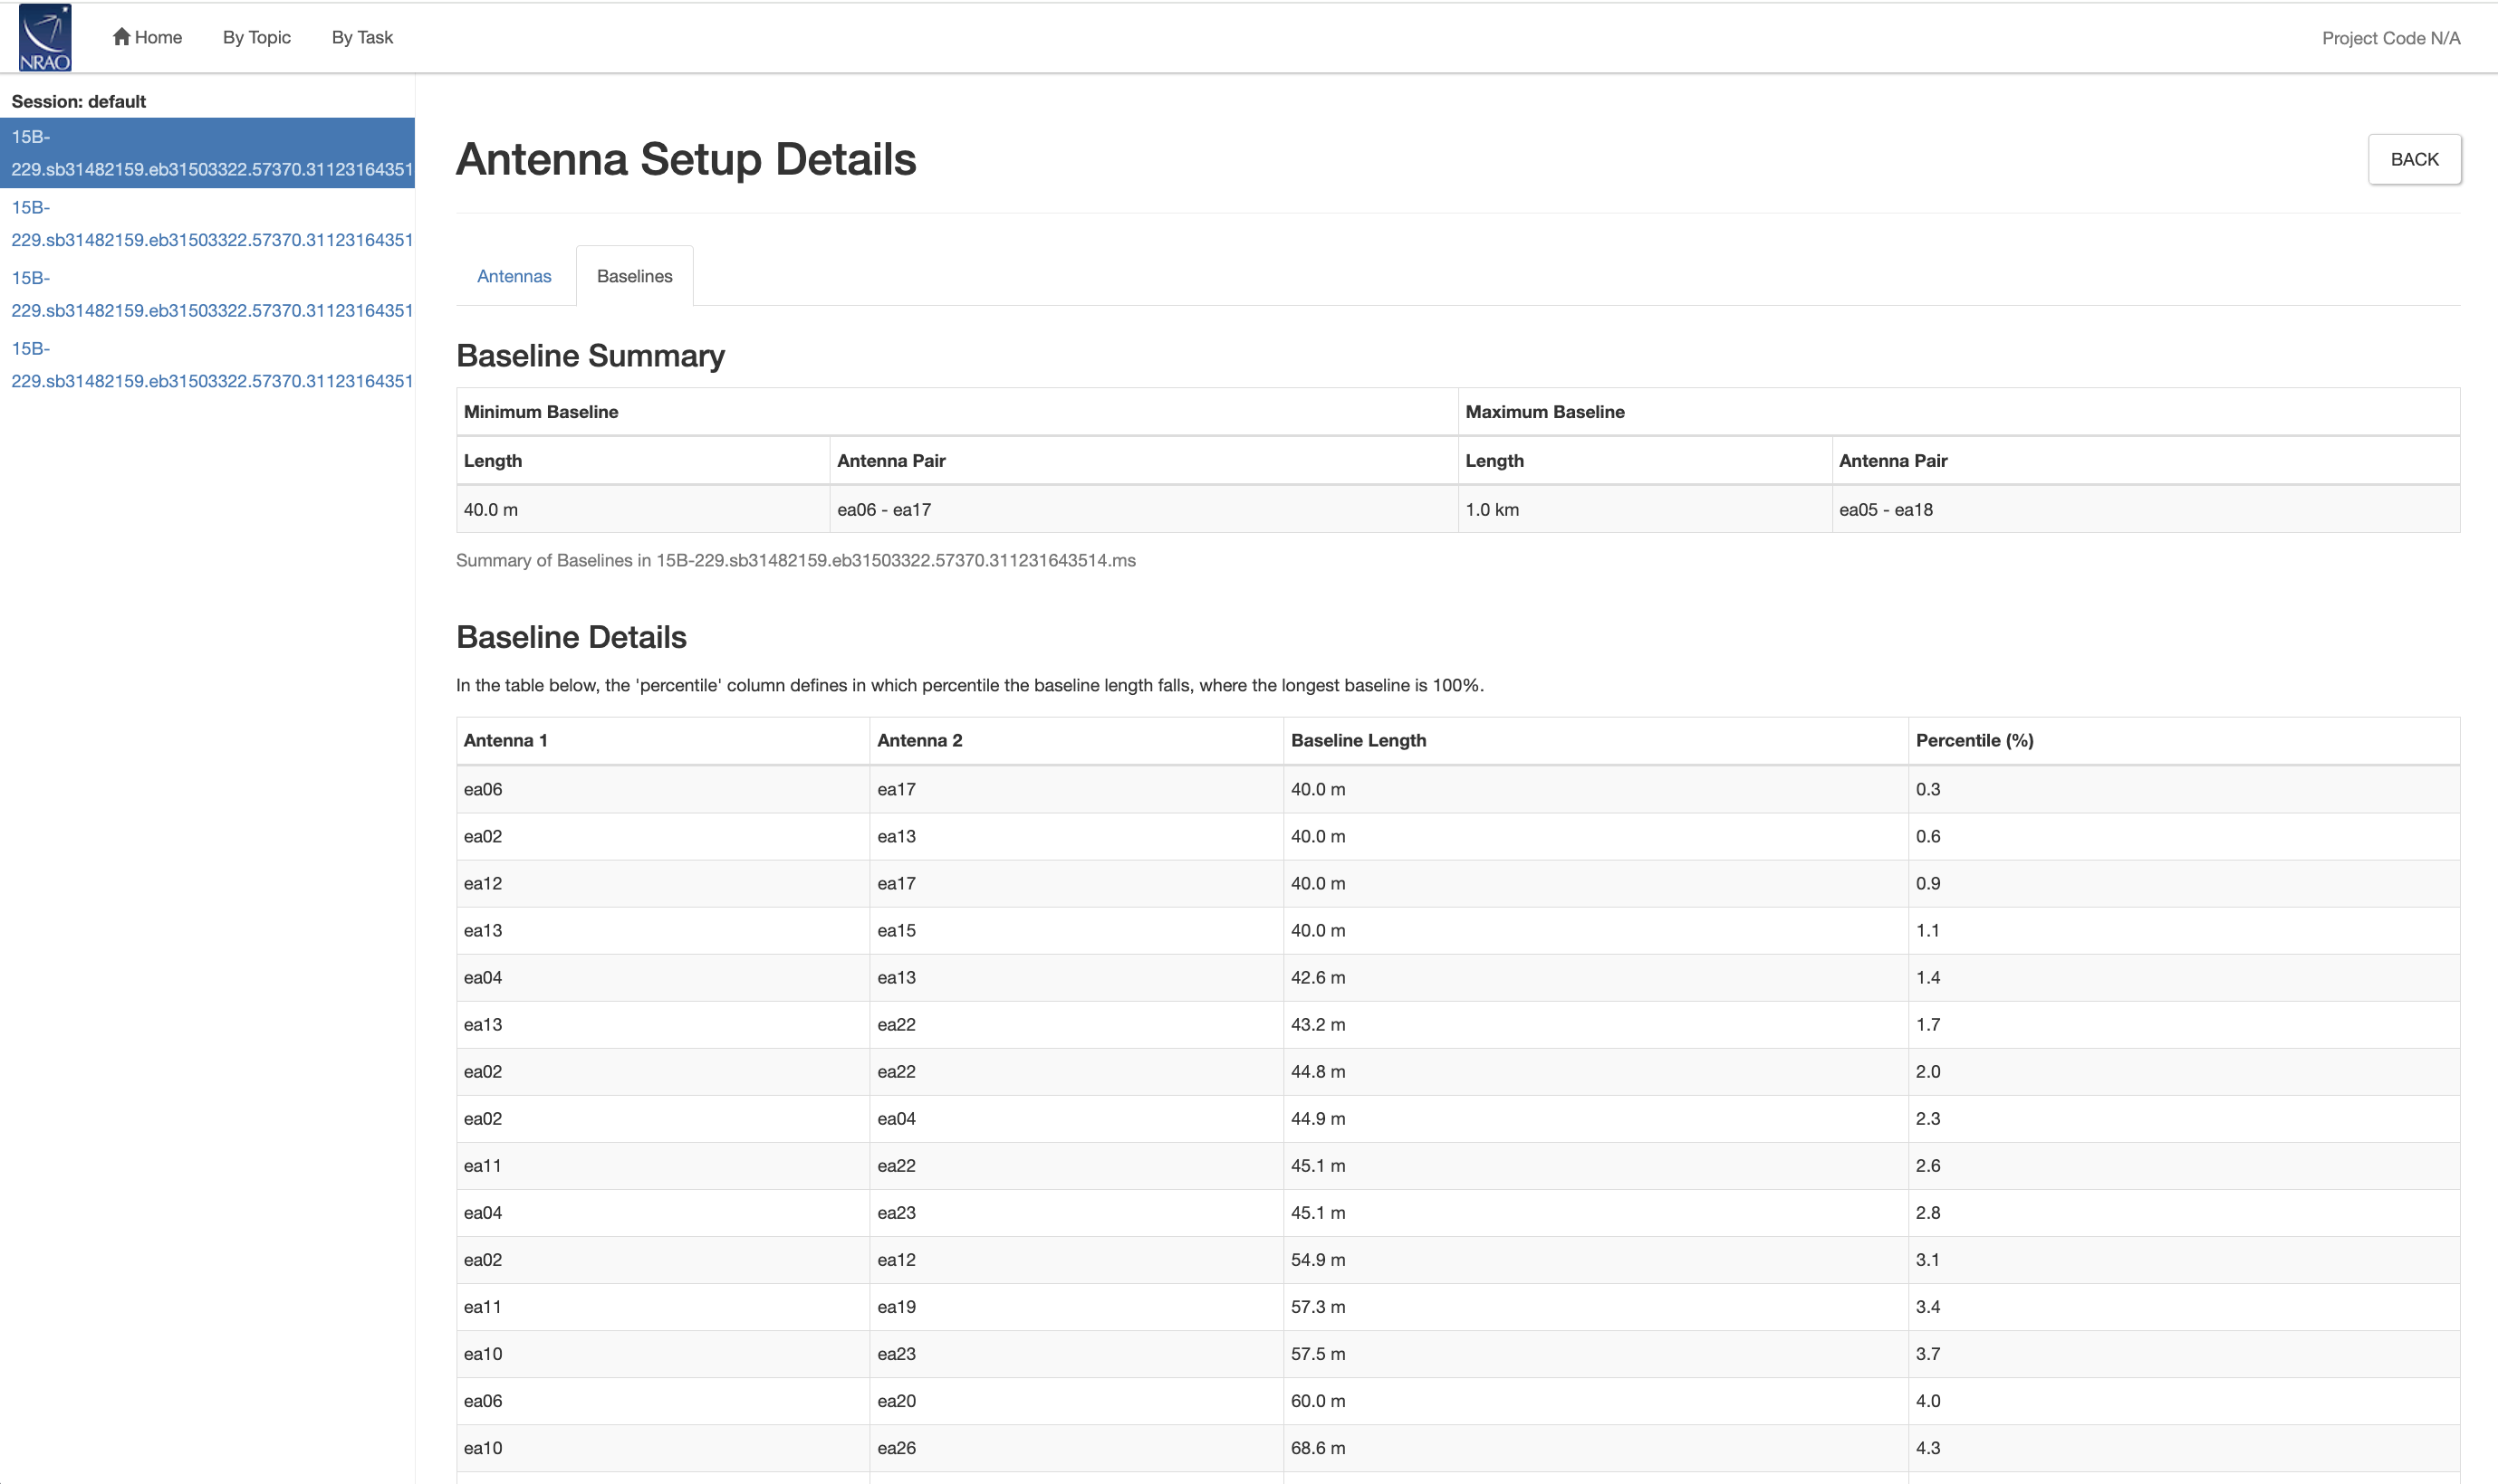Open the By Topic menu item
Viewport: 2498px width, 1484px height.
[x=256, y=37]
